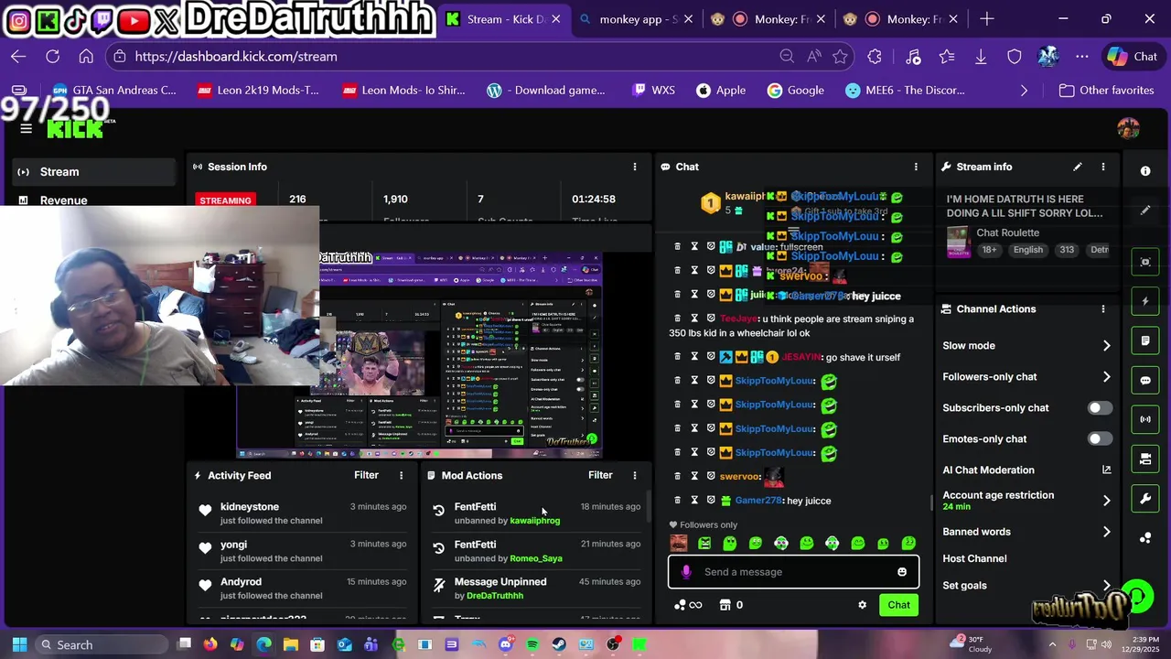This screenshot has width=1171, height=659.
Task: Click microphone icon in message box
Action: click(686, 571)
